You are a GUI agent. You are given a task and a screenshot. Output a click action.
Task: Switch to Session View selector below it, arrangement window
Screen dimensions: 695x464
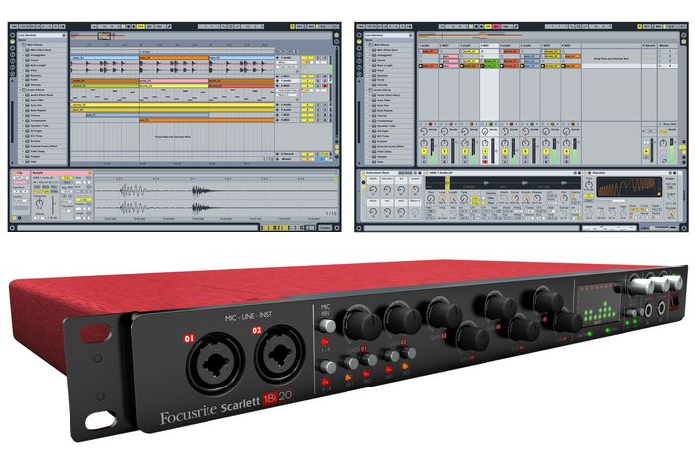tap(336, 42)
